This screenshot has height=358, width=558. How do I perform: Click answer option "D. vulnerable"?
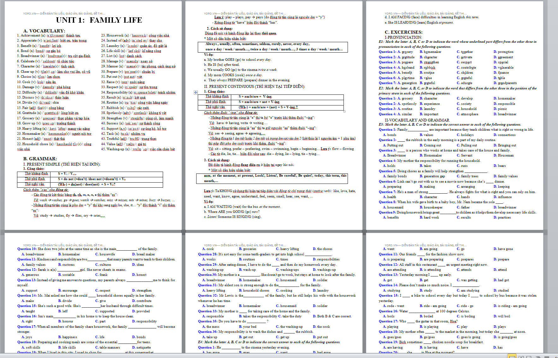(503, 67)
